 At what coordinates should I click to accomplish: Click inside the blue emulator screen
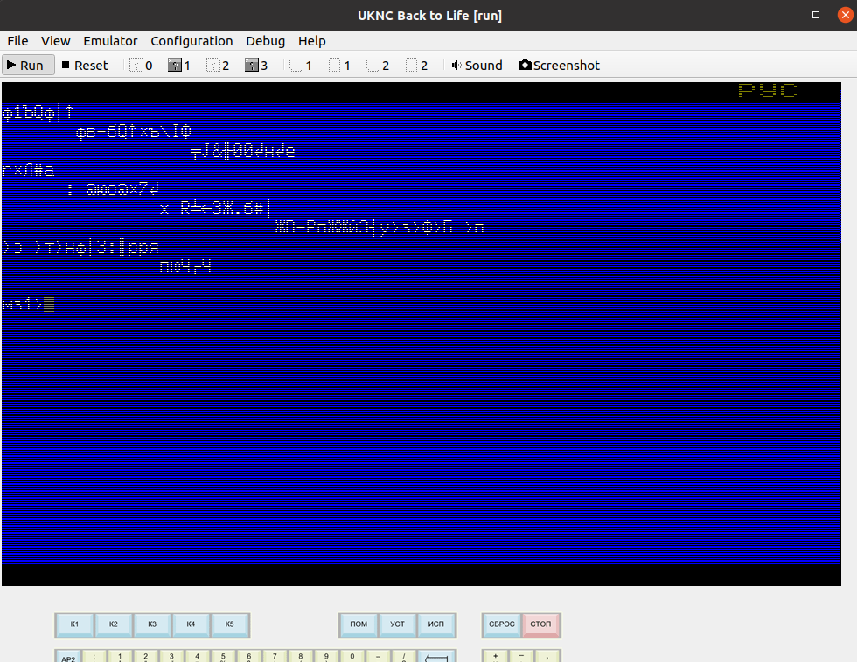[428, 394]
